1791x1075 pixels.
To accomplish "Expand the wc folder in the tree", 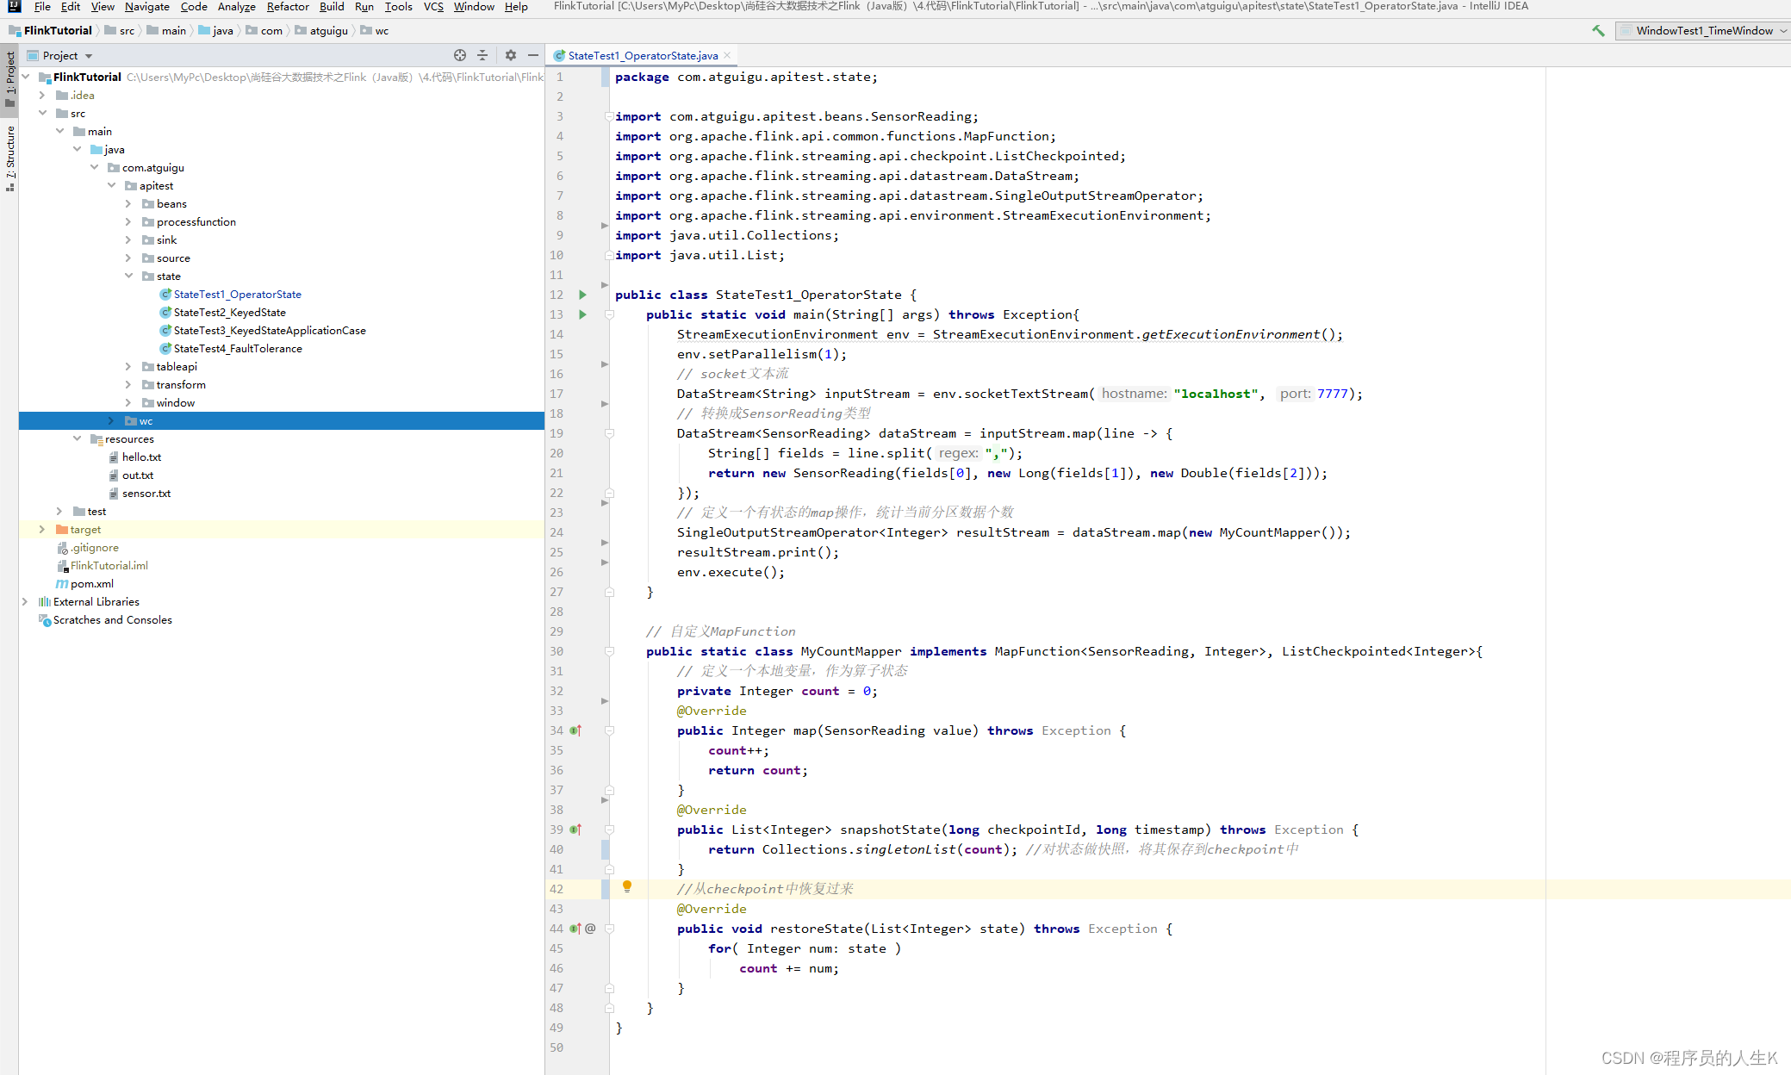I will pos(111,421).
